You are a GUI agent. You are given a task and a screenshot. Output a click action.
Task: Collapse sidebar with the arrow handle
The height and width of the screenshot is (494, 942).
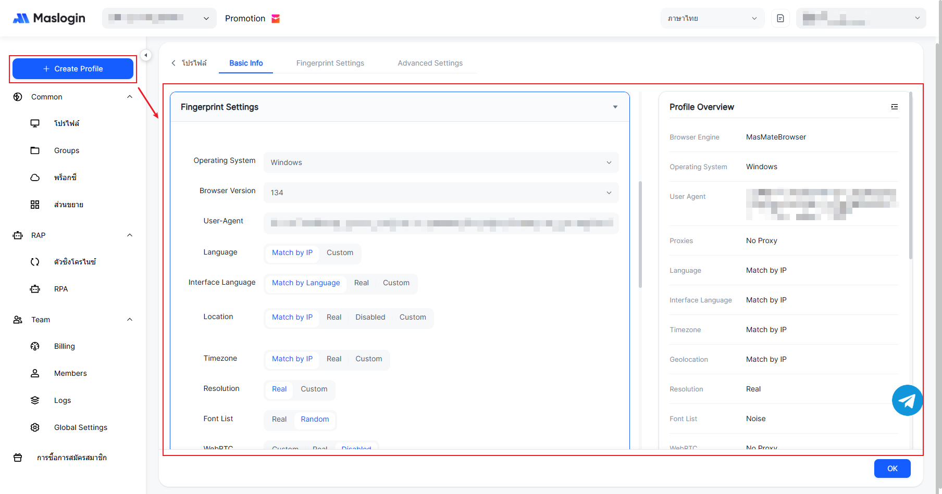pyautogui.click(x=146, y=55)
